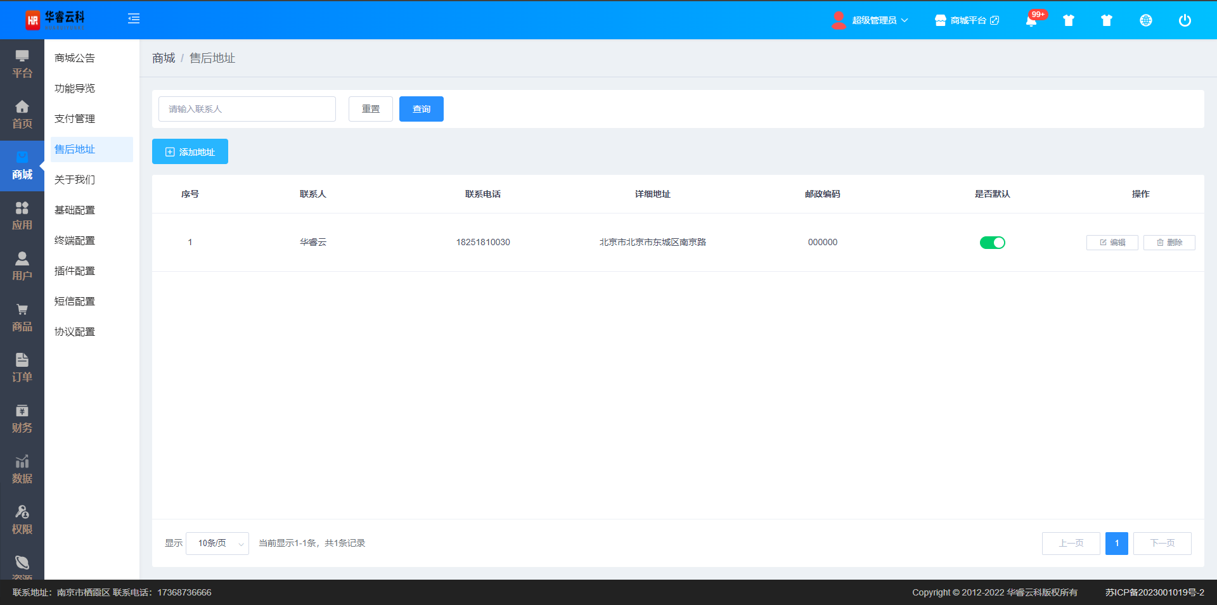Click the power logout icon
Image resolution: width=1217 pixels, height=605 pixels.
coord(1184,20)
